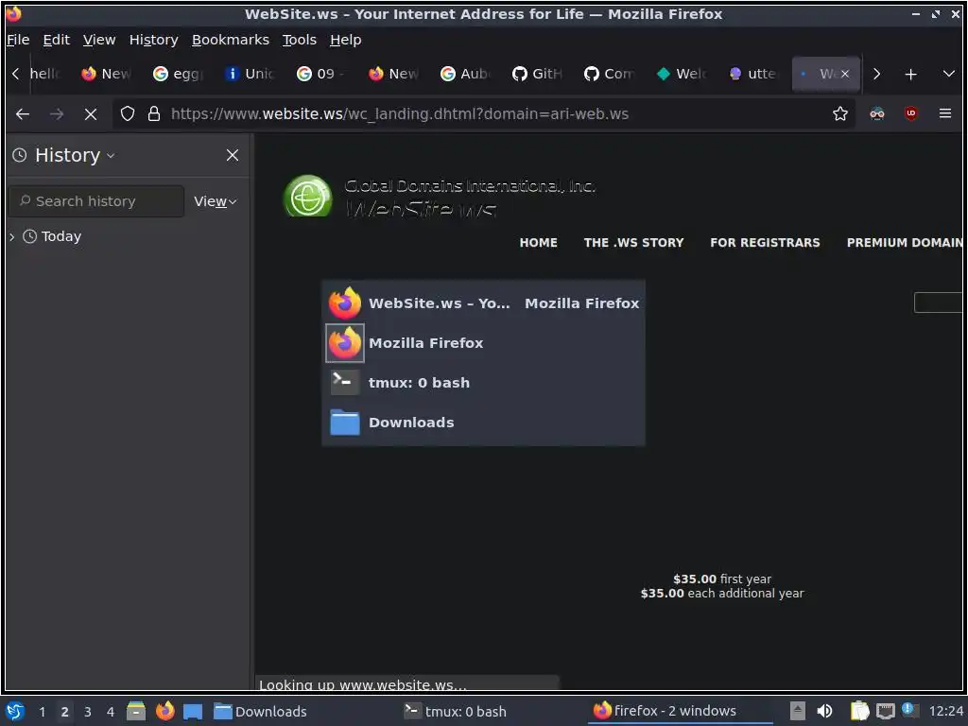Switch to the egg Google tab

pyautogui.click(x=179, y=74)
